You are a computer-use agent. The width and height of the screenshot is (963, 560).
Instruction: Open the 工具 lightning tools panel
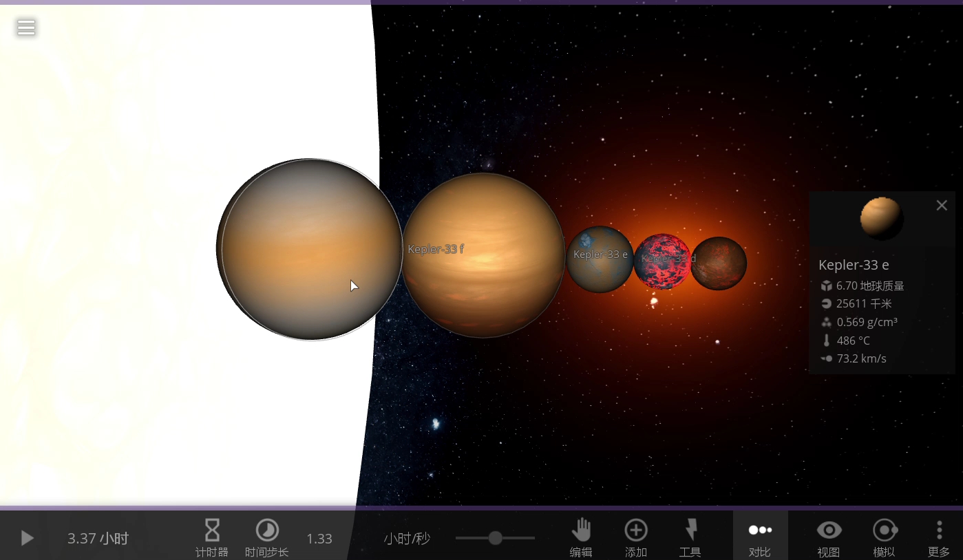tap(690, 538)
